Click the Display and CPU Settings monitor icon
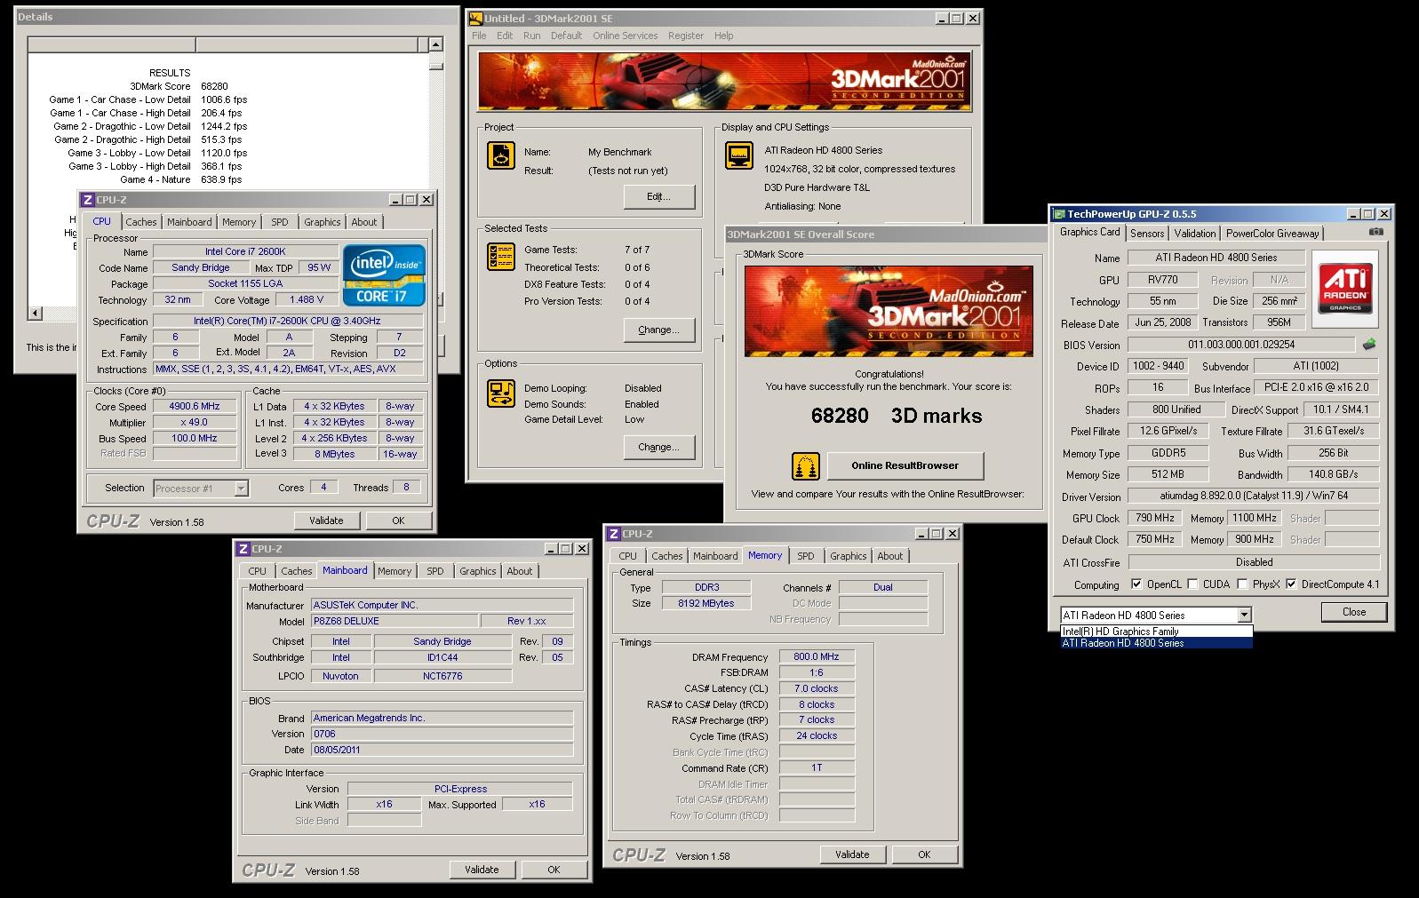The width and height of the screenshot is (1419, 898). [x=739, y=155]
